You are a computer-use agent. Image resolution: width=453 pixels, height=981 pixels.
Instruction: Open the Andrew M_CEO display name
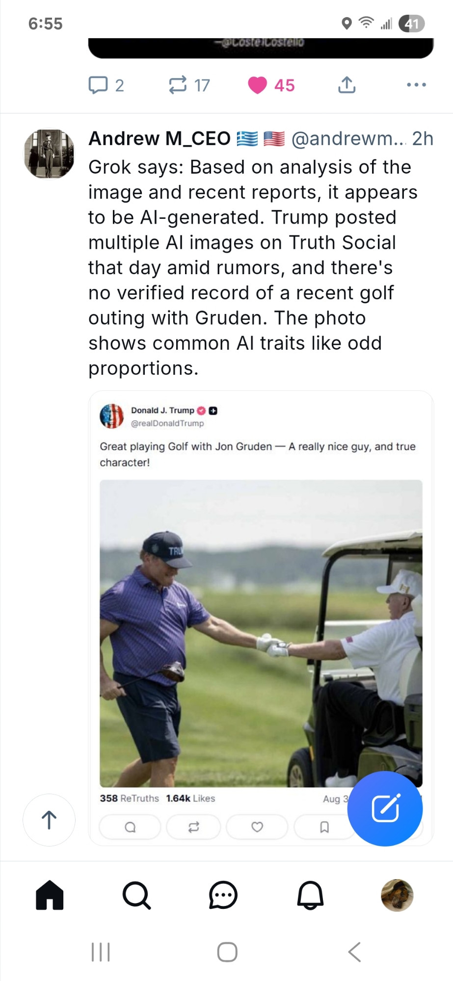tap(160, 139)
